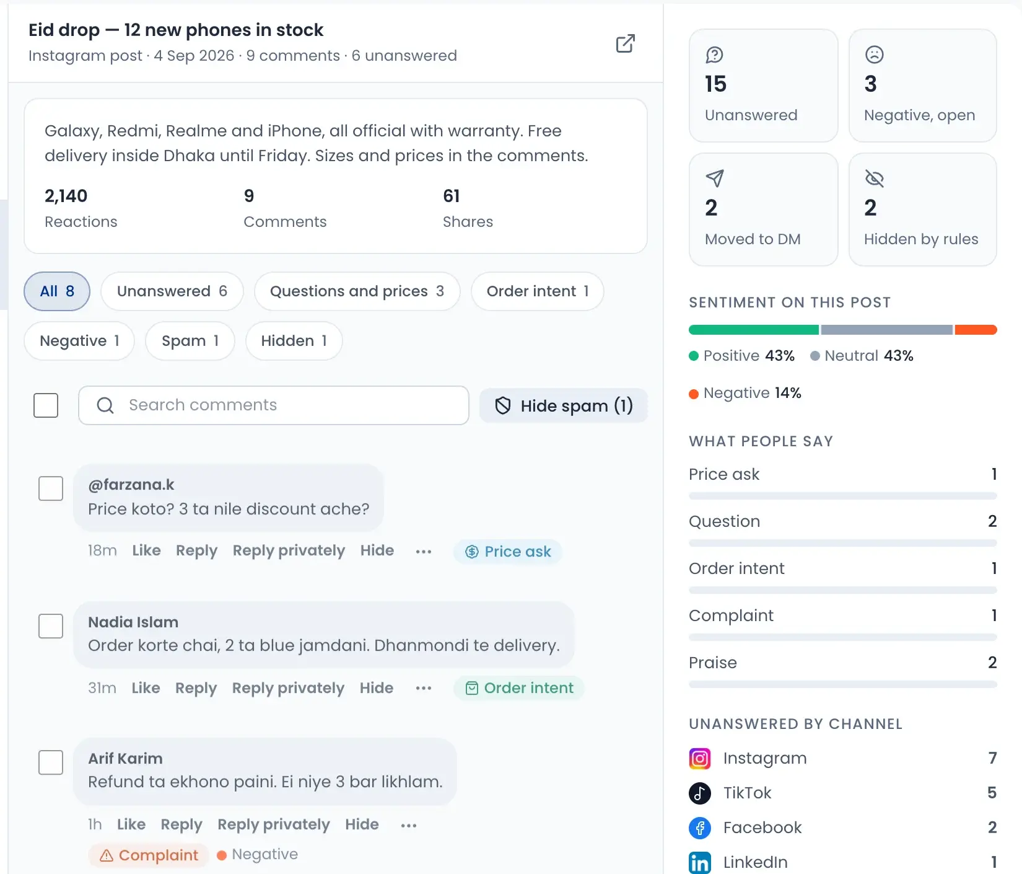Click the Instagram unanswered channel label
This screenshot has height=874, width=1022.
(x=765, y=758)
